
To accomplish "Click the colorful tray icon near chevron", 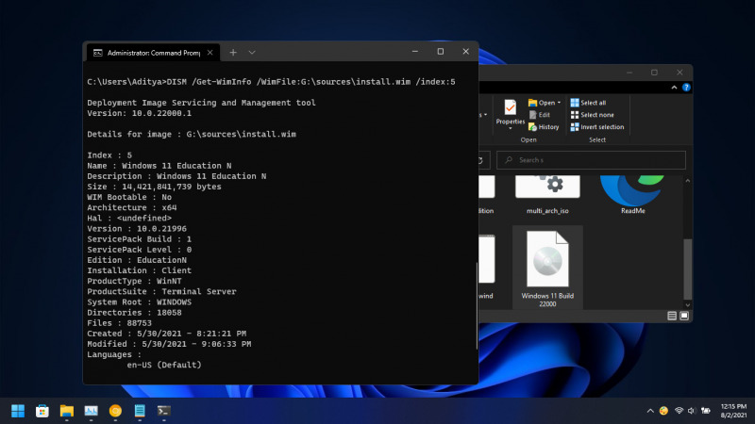I will (664, 411).
